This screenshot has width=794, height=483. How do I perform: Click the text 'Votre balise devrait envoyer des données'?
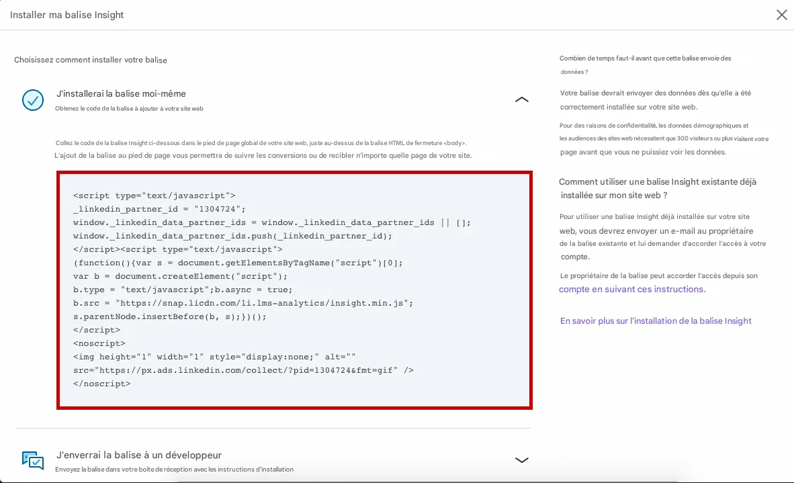[656, 99]
